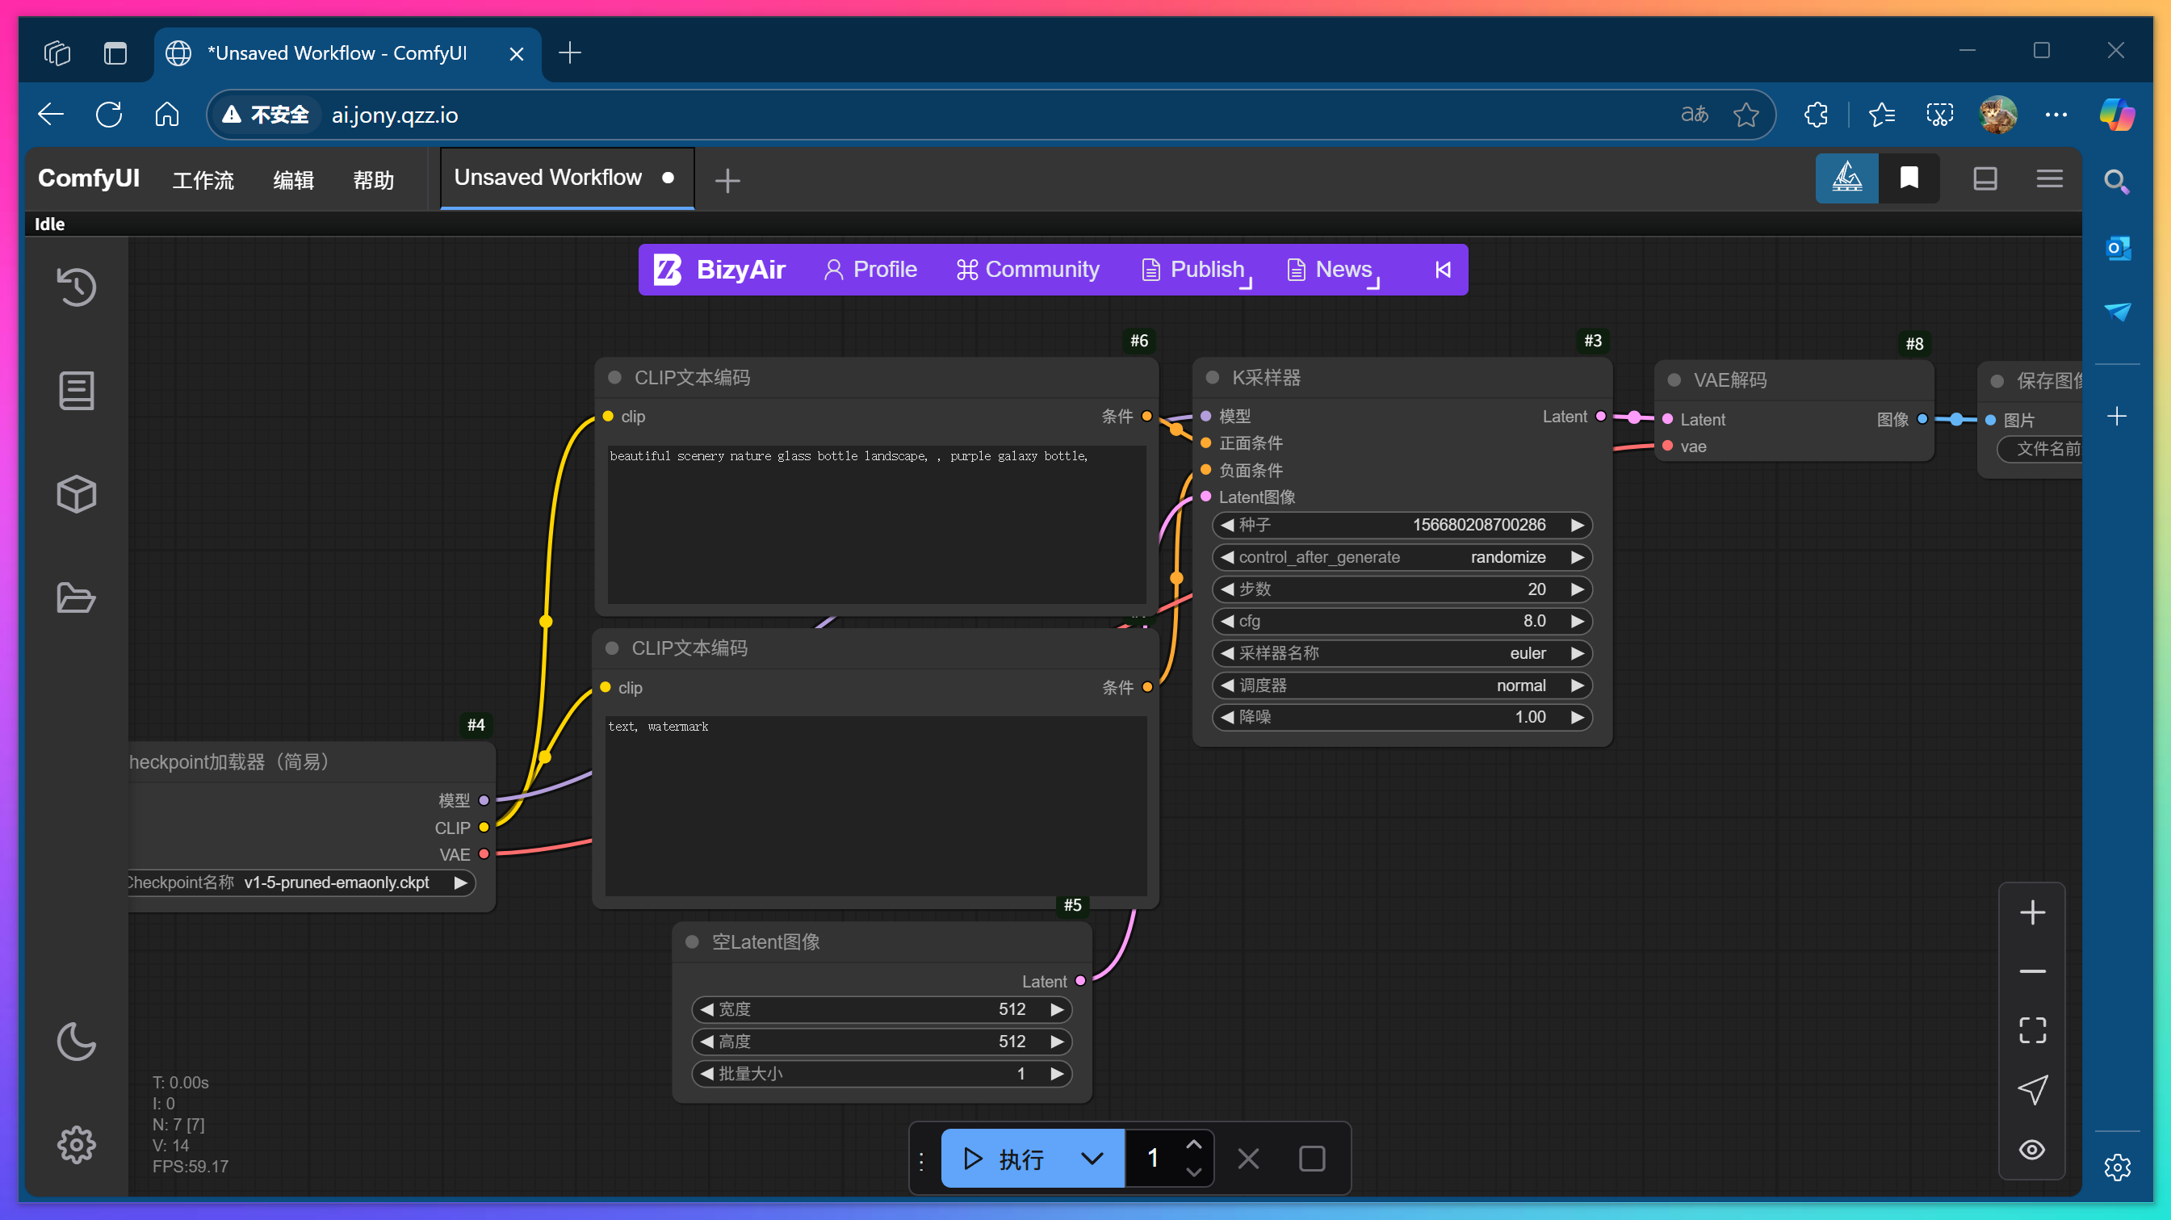Viewport: 2171px width, 1220px height.
Task: Select the Unsaved Workflow tab
Action: pyautogui.click(x=550, y=178)
